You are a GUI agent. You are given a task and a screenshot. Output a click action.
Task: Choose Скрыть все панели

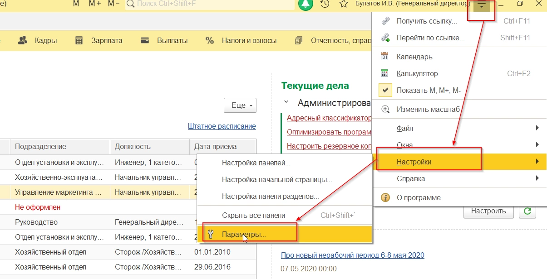285,215
